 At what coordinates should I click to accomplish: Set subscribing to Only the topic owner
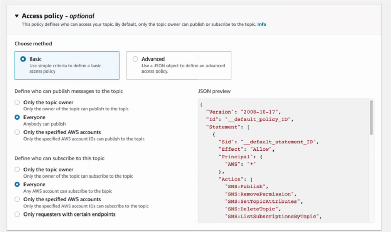[17, 169]
